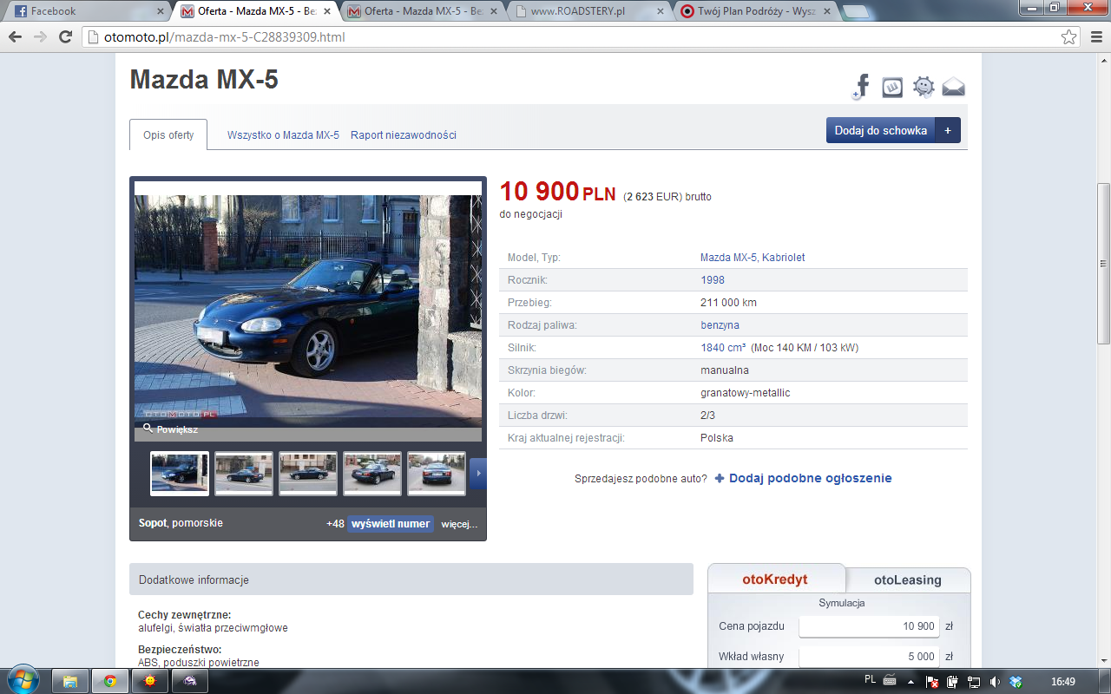Click the Powiększ enlarge link
The height and width of the screenshot is (694, 1111).
(x=177, y=429)
